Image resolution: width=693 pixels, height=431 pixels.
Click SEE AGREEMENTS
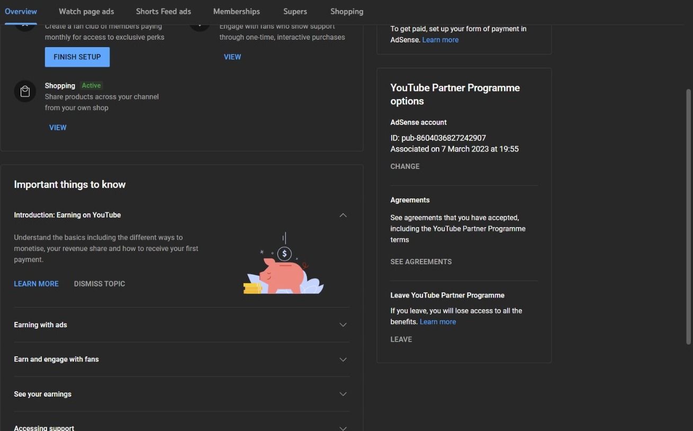[421, 262]
